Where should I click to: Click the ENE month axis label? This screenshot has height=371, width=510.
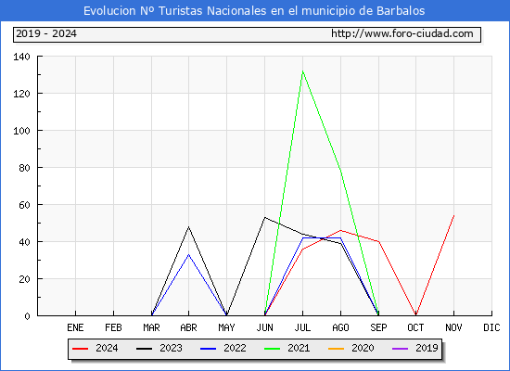pos(75,327)
